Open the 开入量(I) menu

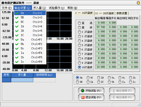click(x=39, y=8)
